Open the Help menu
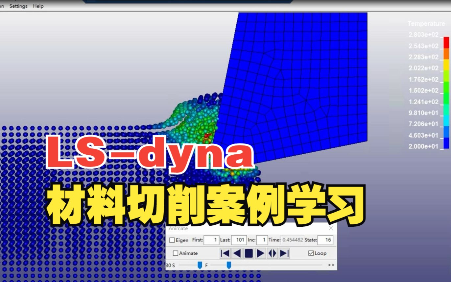 (x=38, y=6)
